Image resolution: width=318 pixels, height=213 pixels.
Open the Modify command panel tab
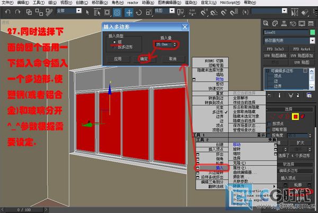click(275, 23)
